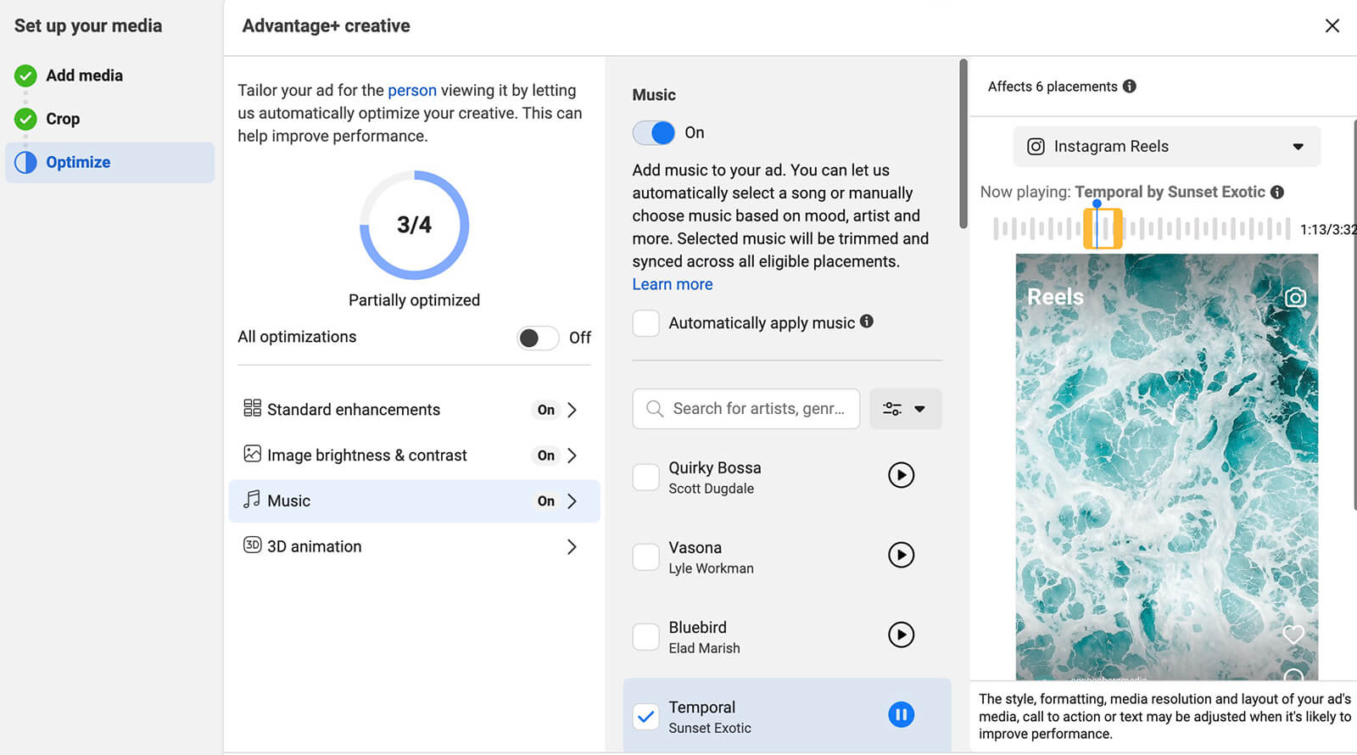Click the music panel vertical scrollbar
This screenshot has height=755, width=1357.
(x=963, y=143)
